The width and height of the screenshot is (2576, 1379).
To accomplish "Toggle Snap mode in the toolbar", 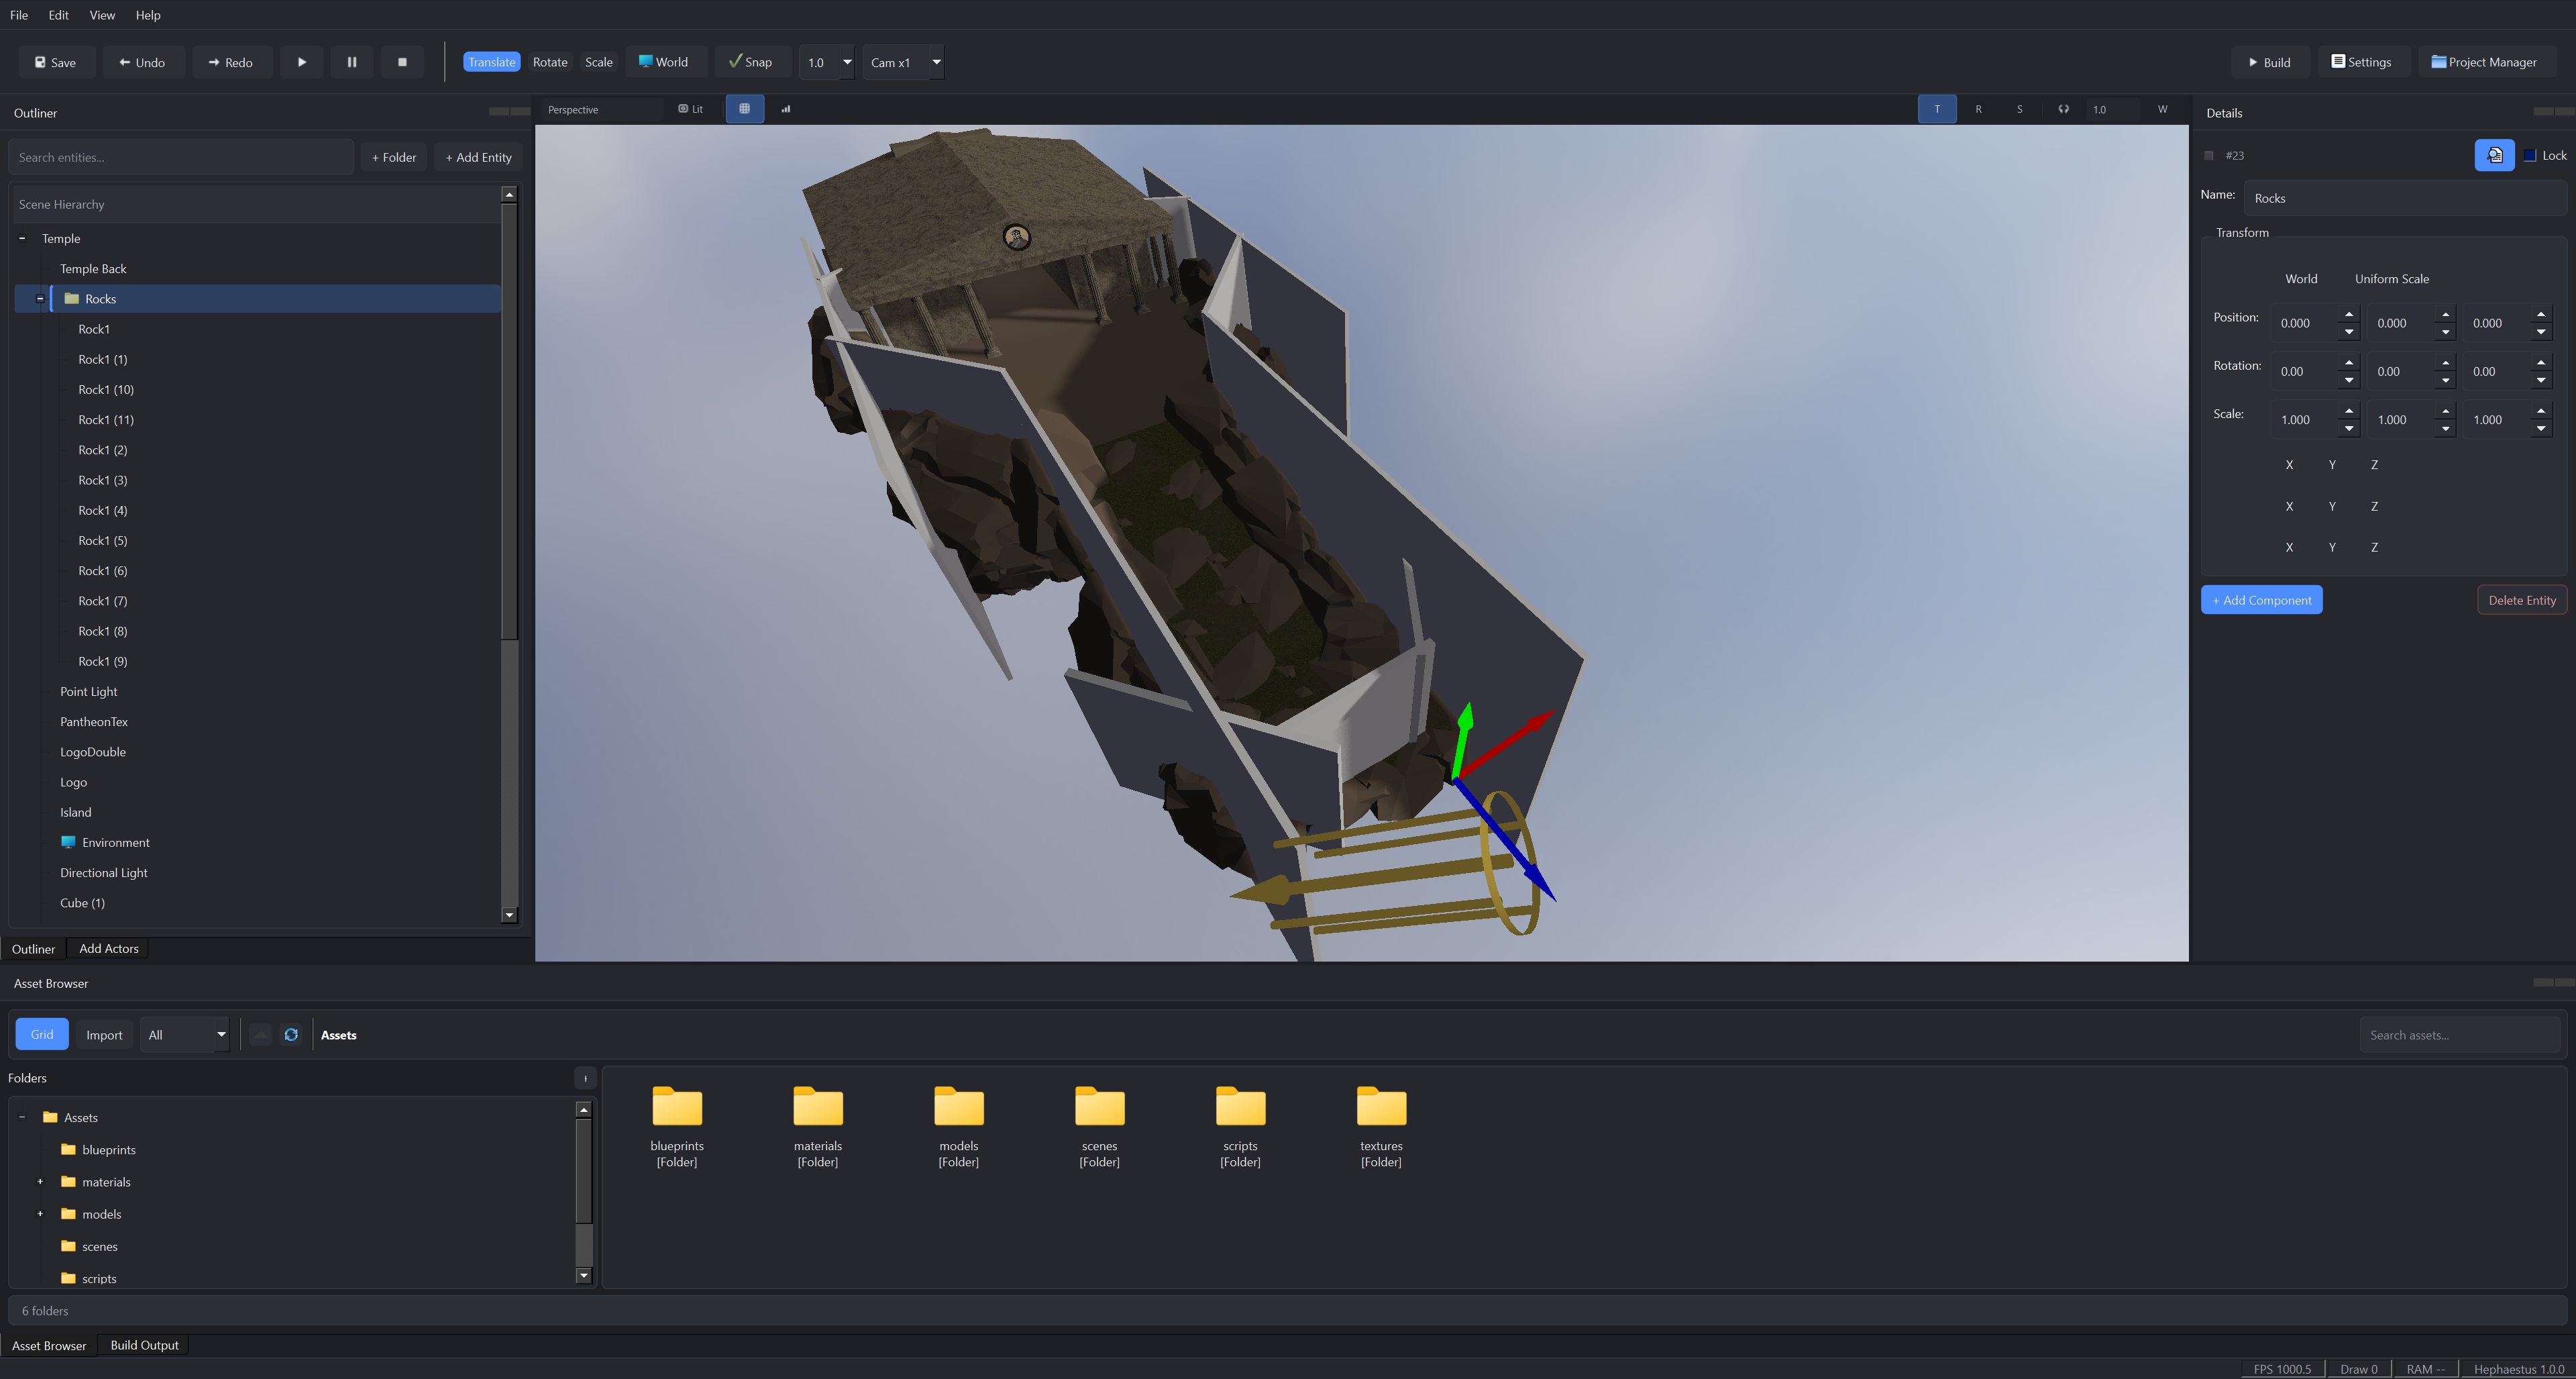I will pyautogui.click(x=752, y=61).
